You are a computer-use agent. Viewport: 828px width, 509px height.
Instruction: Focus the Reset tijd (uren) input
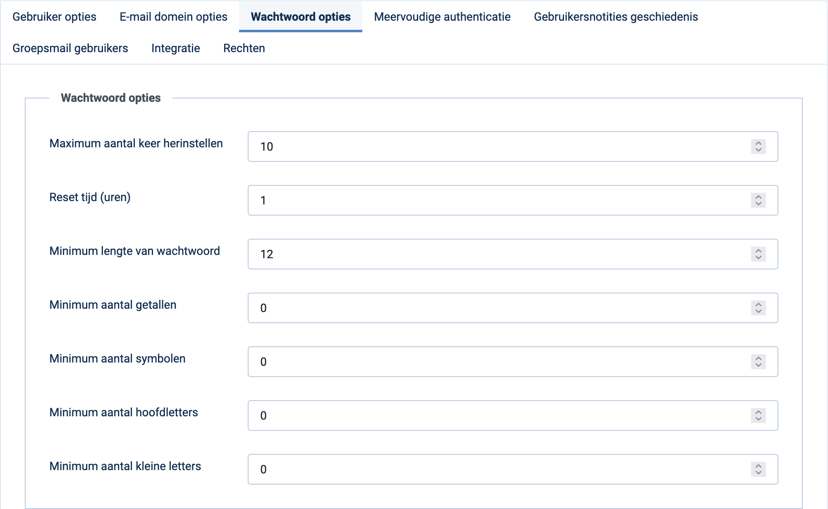pyautogui.click(x=513, y=200)
